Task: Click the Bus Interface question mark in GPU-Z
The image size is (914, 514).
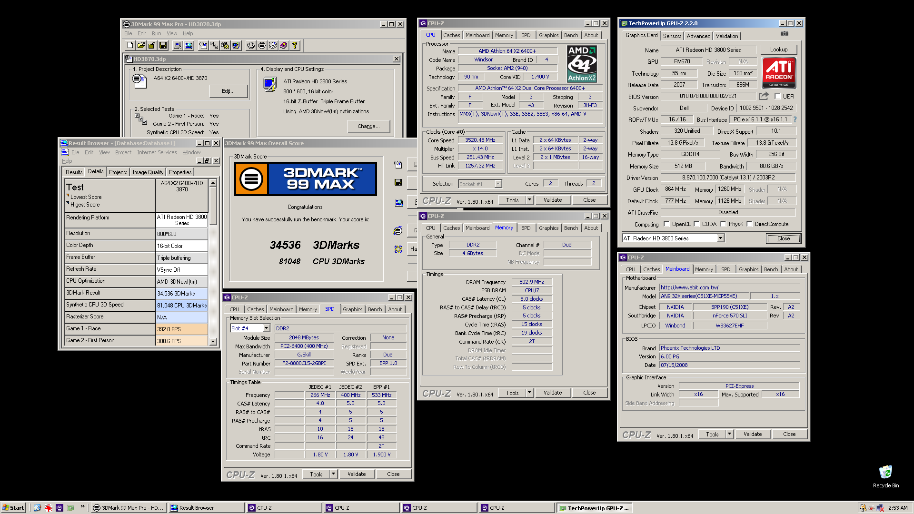Action: tap(795, 119)
